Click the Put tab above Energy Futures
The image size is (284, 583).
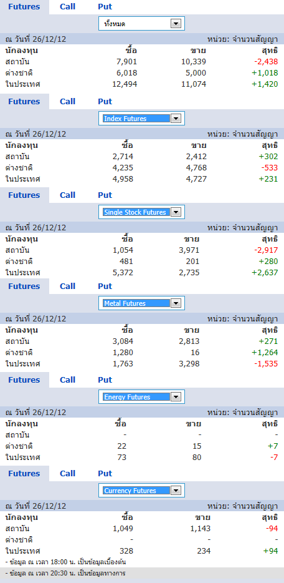pos(105,380)
